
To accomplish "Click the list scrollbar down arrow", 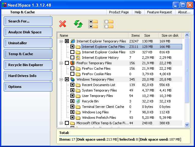I will pos(187,125).
